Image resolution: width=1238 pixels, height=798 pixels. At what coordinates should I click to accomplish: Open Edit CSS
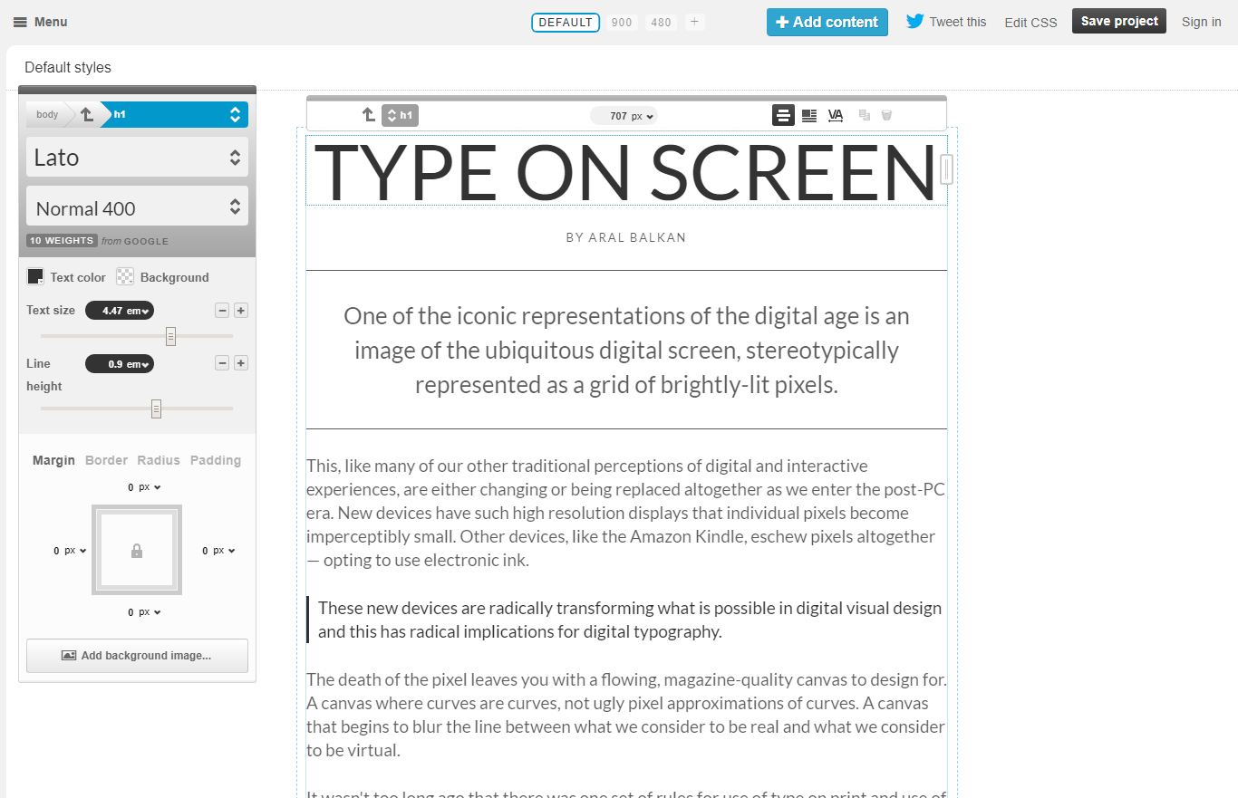tap(1030, 22)
